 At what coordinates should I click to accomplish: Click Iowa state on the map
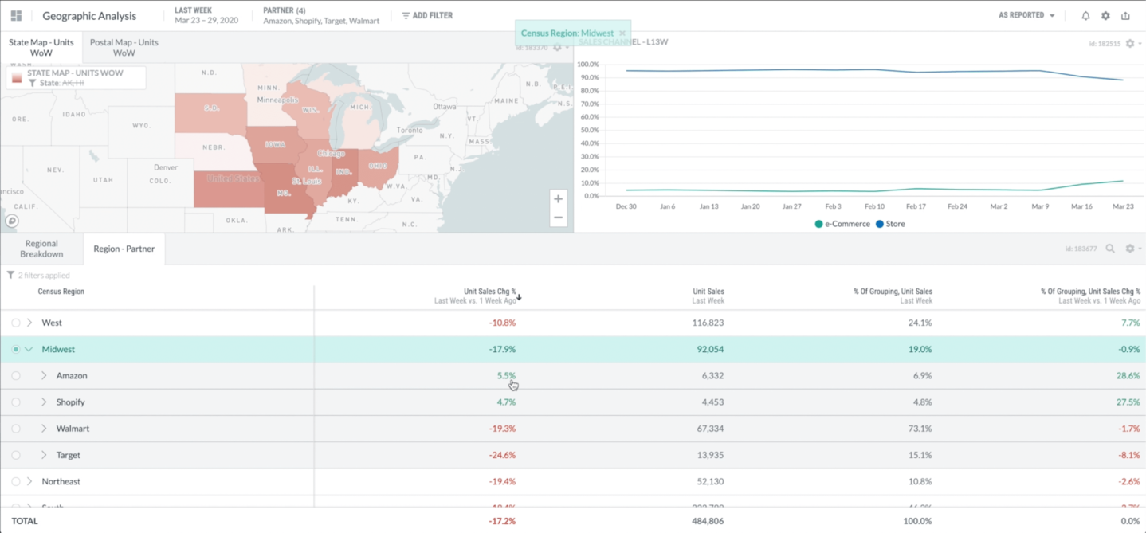pyautogui.click(x=275, y=145)
